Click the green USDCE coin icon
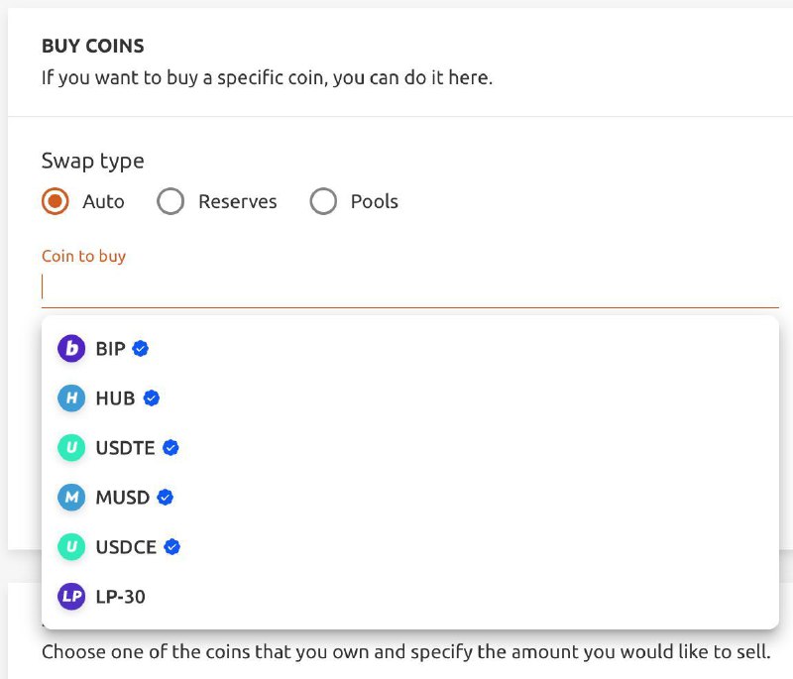This screenshot has width=793, height=679. [71, 546]
